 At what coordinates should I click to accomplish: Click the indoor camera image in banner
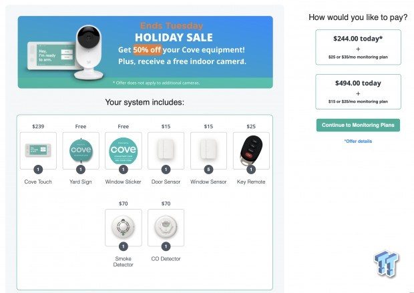pos(89,52)
